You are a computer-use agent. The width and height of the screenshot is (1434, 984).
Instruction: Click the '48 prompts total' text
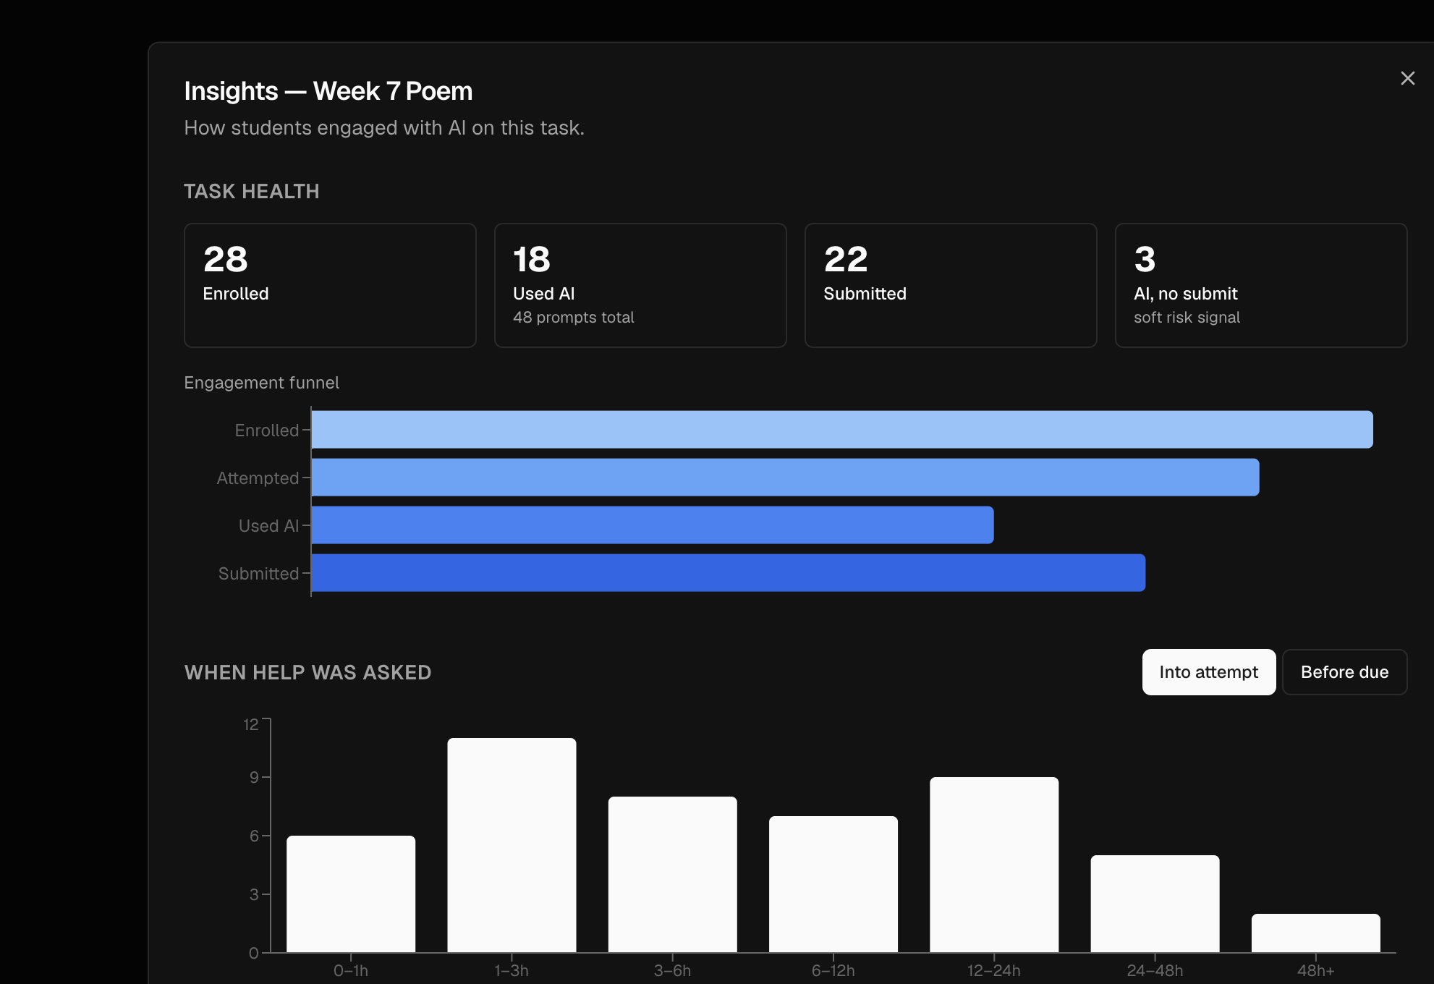pos(573,318)
